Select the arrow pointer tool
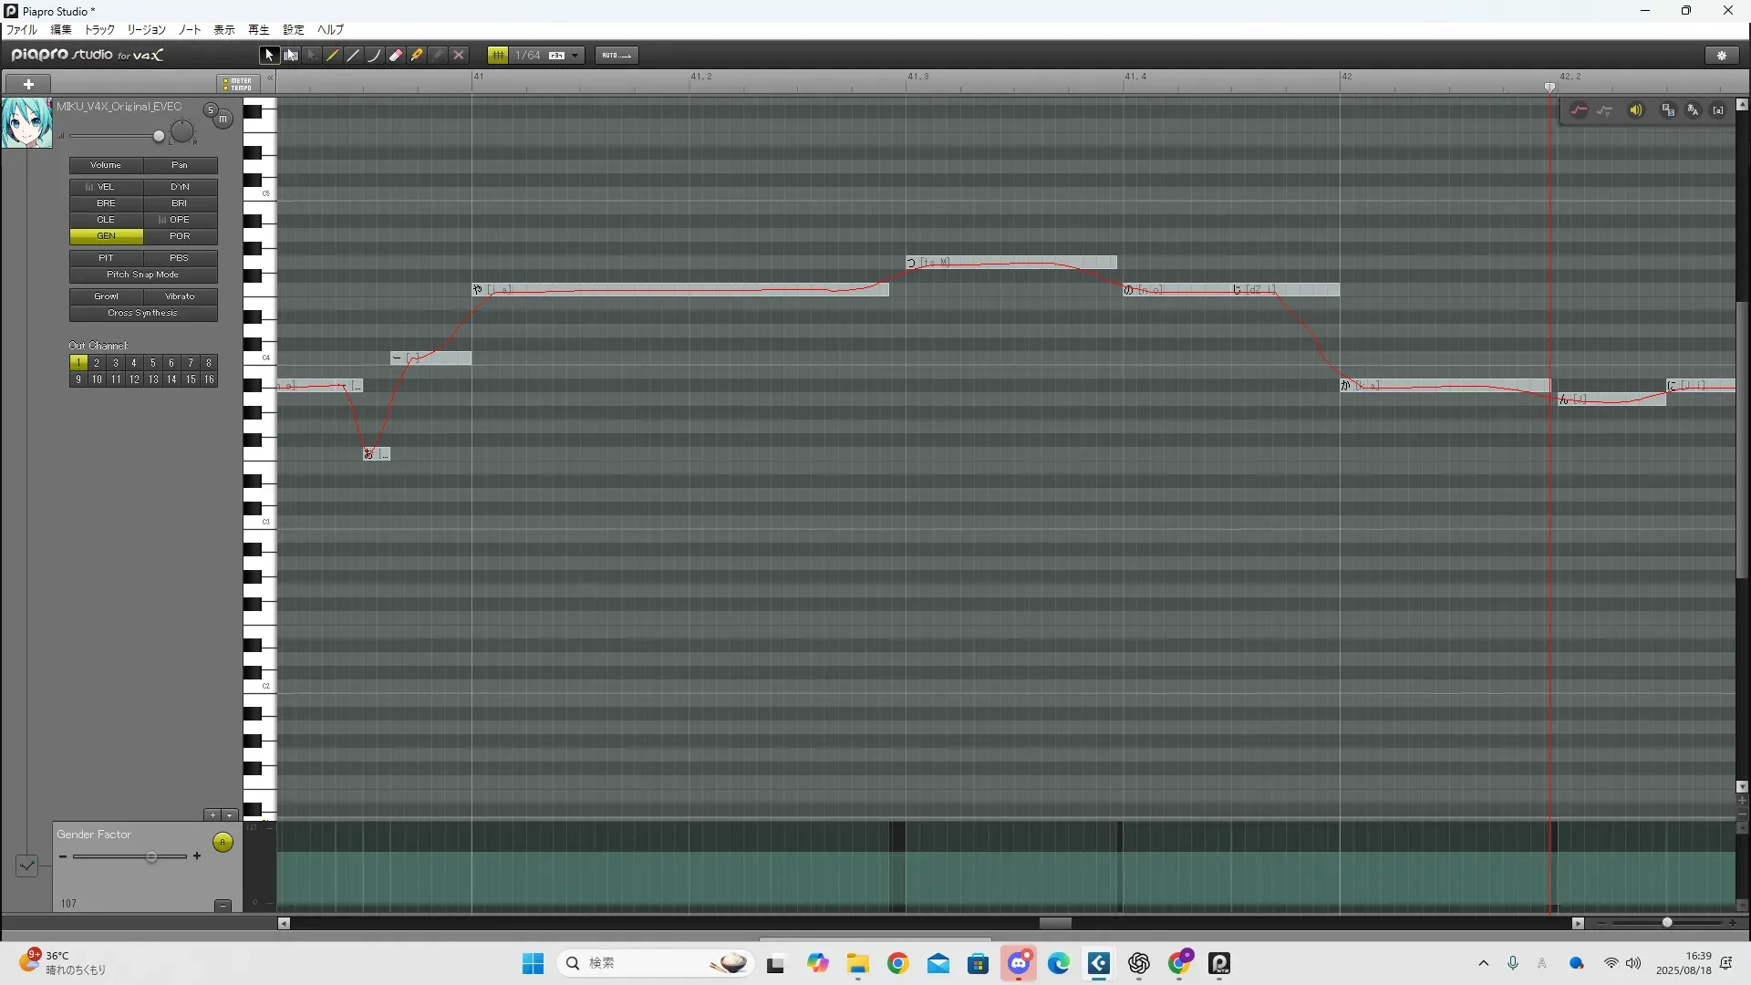The image size is (1751, 985). click(269, 56)
